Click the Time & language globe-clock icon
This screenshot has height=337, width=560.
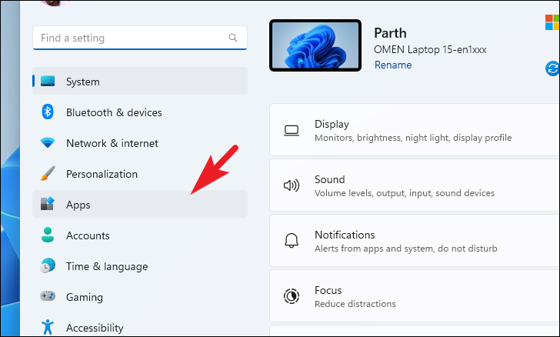coord(48,265)
